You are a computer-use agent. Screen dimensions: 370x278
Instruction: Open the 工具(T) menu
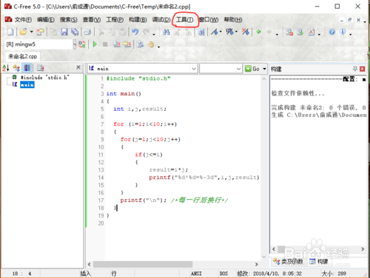pos(184,20)
